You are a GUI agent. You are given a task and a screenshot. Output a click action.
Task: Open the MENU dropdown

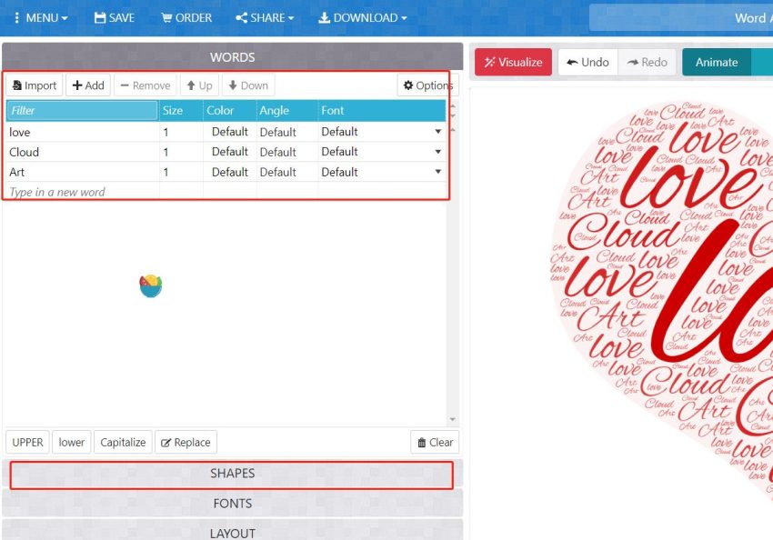41,17
